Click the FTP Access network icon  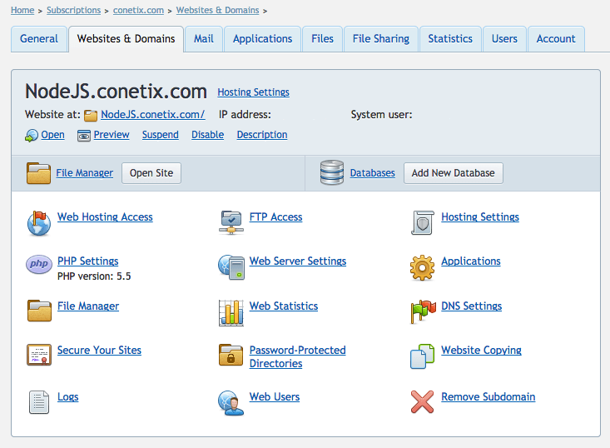231,222
